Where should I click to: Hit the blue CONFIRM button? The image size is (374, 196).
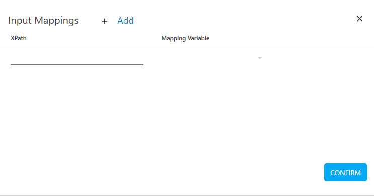pyautogui.click(x=345, y=172)
